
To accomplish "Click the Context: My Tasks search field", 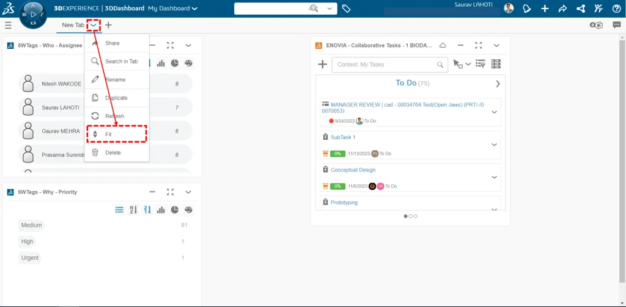I will tap(385, 65).
